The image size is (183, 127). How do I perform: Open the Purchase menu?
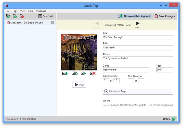(x=41, y=11)
